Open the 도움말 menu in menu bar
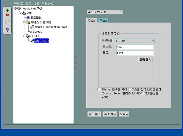 pyautogui.click(x=48, y=3)
